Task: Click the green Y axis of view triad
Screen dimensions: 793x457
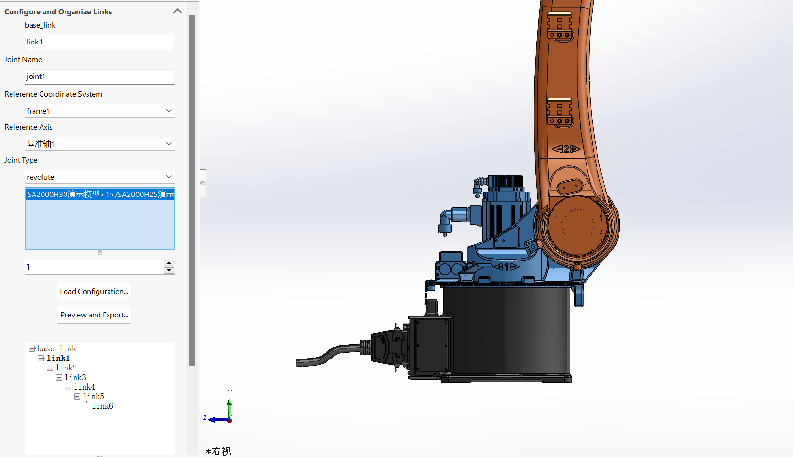Action: pyautogui.click(x=229, y=405)
